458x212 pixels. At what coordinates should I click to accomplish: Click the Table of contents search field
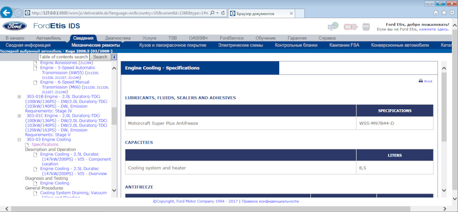(x=63, y=57)
